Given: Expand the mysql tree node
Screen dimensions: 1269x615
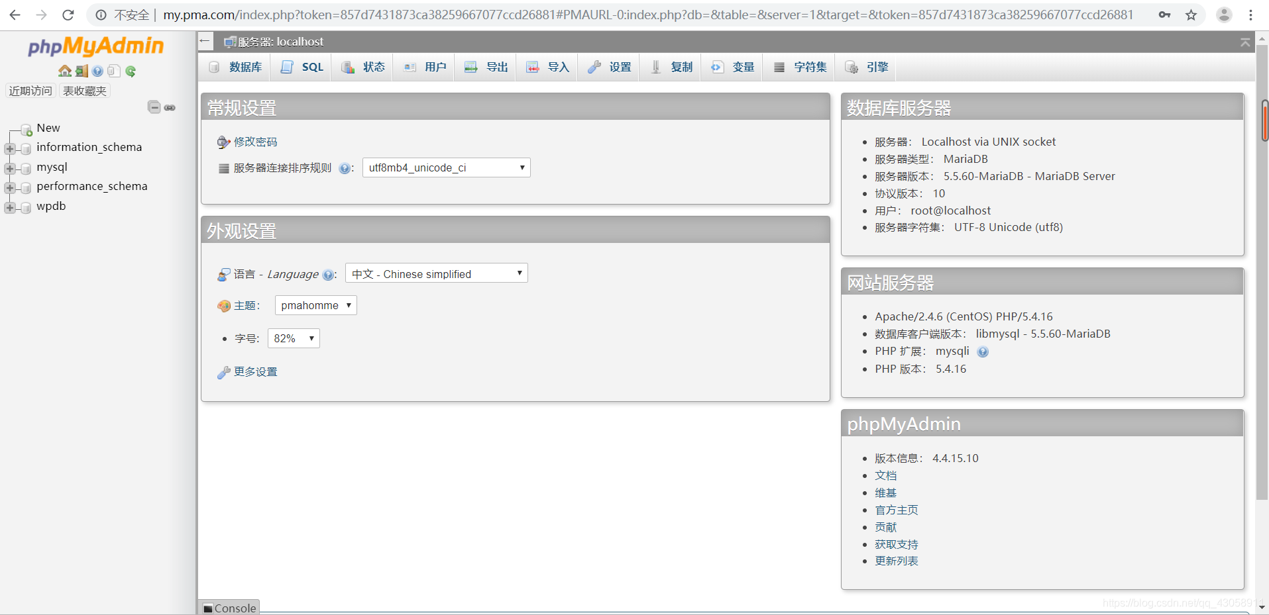Looking at the screenshot, I should [10, 168].
